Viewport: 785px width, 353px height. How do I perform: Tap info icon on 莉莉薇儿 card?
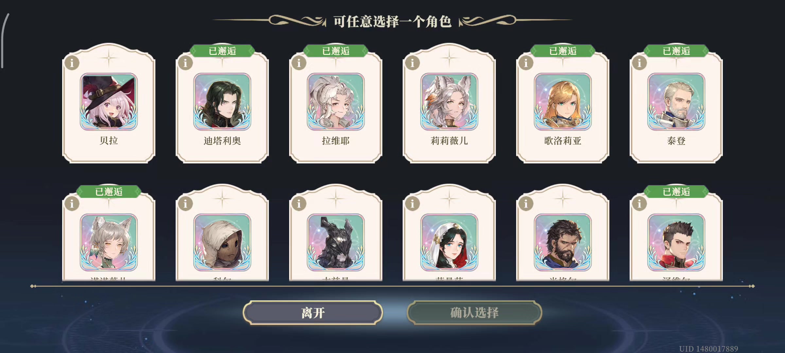coord(412,63)
